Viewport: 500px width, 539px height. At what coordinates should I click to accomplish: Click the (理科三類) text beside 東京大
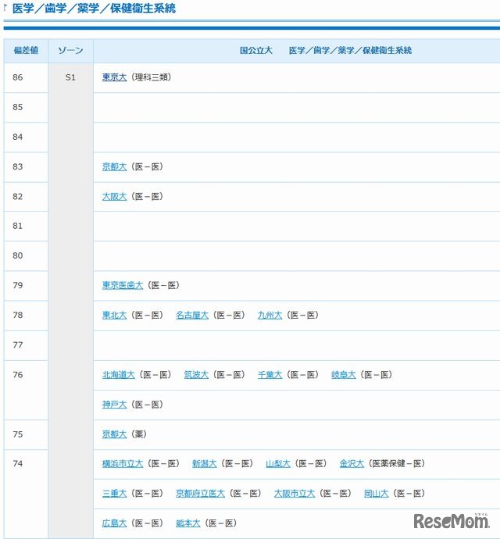[x=151, y=77]
